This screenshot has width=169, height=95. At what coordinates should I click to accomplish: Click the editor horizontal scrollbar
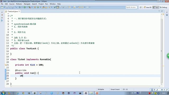click(85, 86)
